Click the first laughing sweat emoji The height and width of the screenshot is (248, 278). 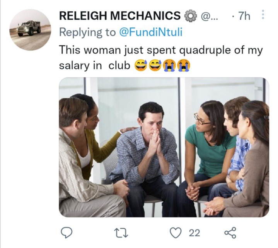(x=141, y=66)
